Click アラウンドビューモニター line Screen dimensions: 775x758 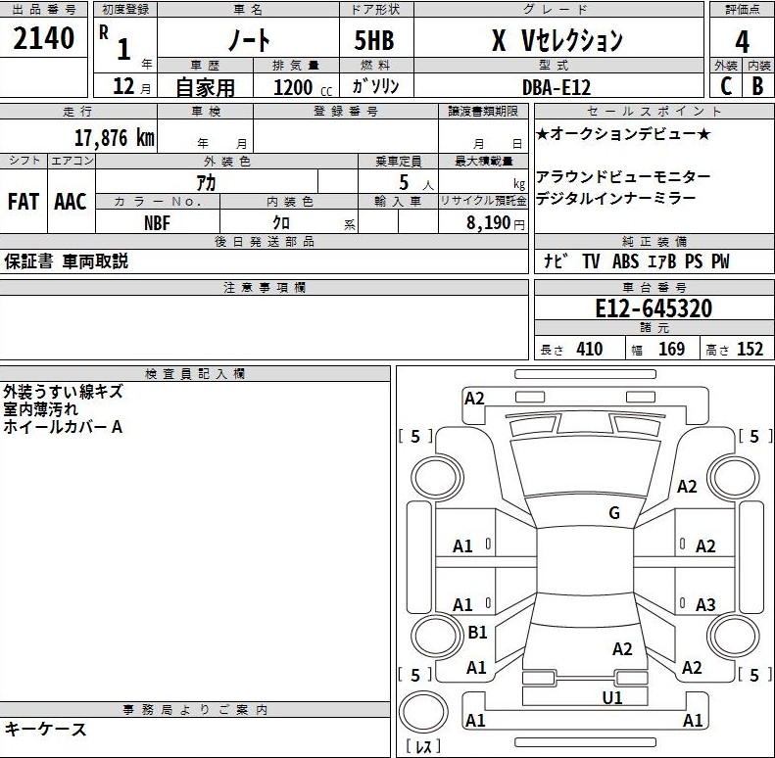coord(623,176)
